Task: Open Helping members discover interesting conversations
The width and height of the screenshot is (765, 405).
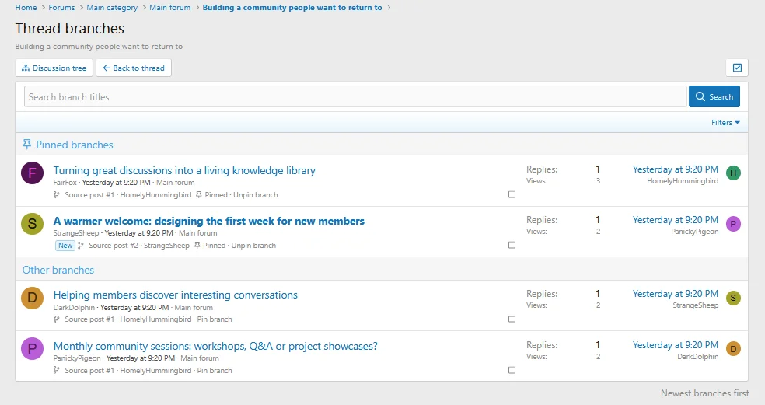Action: 175,295
